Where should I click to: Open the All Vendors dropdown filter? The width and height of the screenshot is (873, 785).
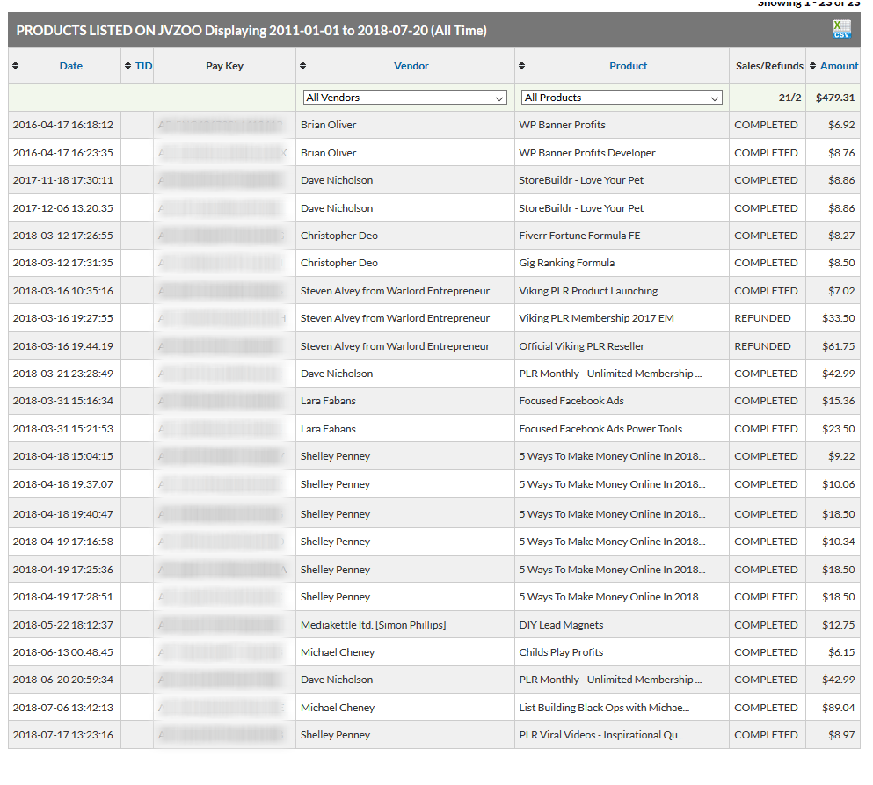pos(404,98)
